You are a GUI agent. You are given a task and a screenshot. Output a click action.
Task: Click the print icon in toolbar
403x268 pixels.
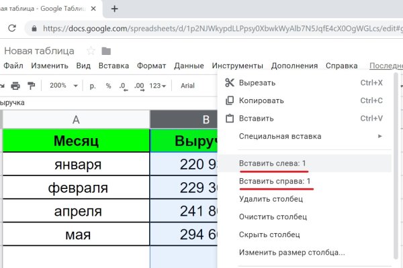[x=15, y=86]
